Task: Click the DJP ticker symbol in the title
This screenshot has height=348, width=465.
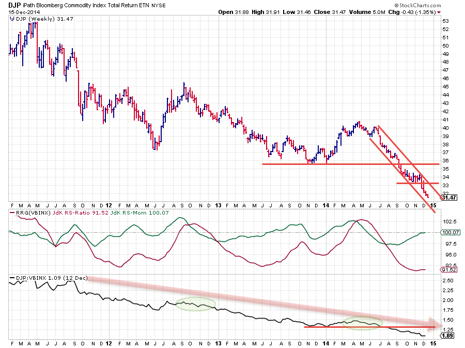Action: [x=14, y=5]
